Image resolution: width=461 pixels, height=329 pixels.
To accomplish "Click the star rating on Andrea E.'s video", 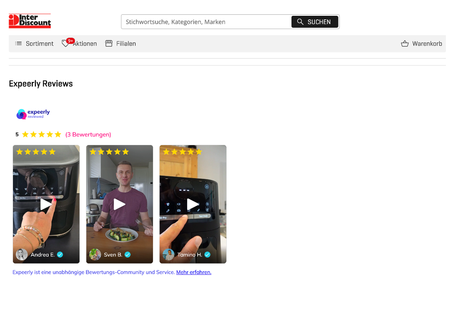I will coord(36,152).
